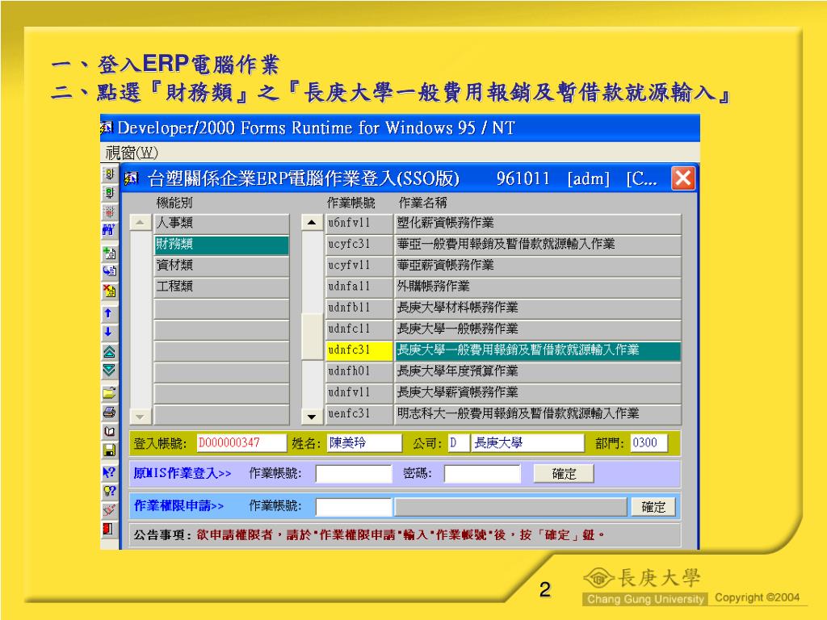Viewport: 827px width, 620px height.
Task: Select job account u6nfv11
Action: 359,223
